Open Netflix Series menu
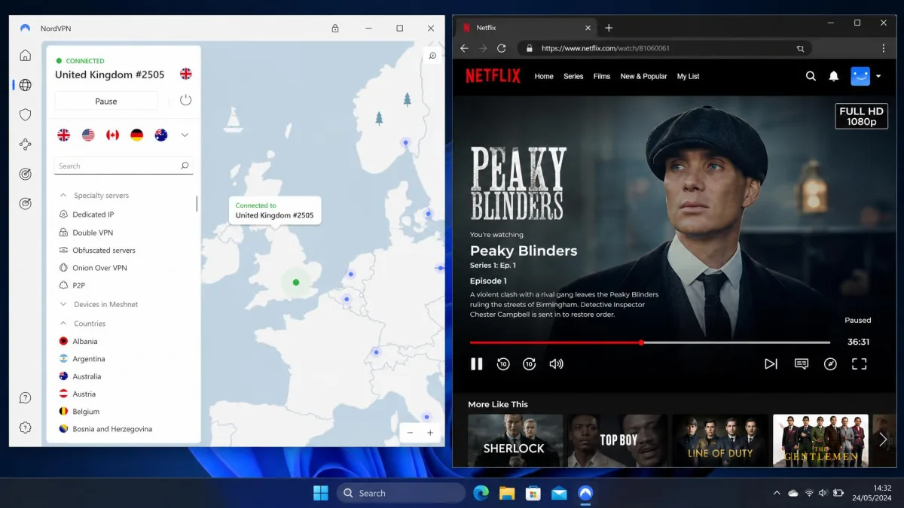This screenshot has width=904, height=508. [573, 76]
